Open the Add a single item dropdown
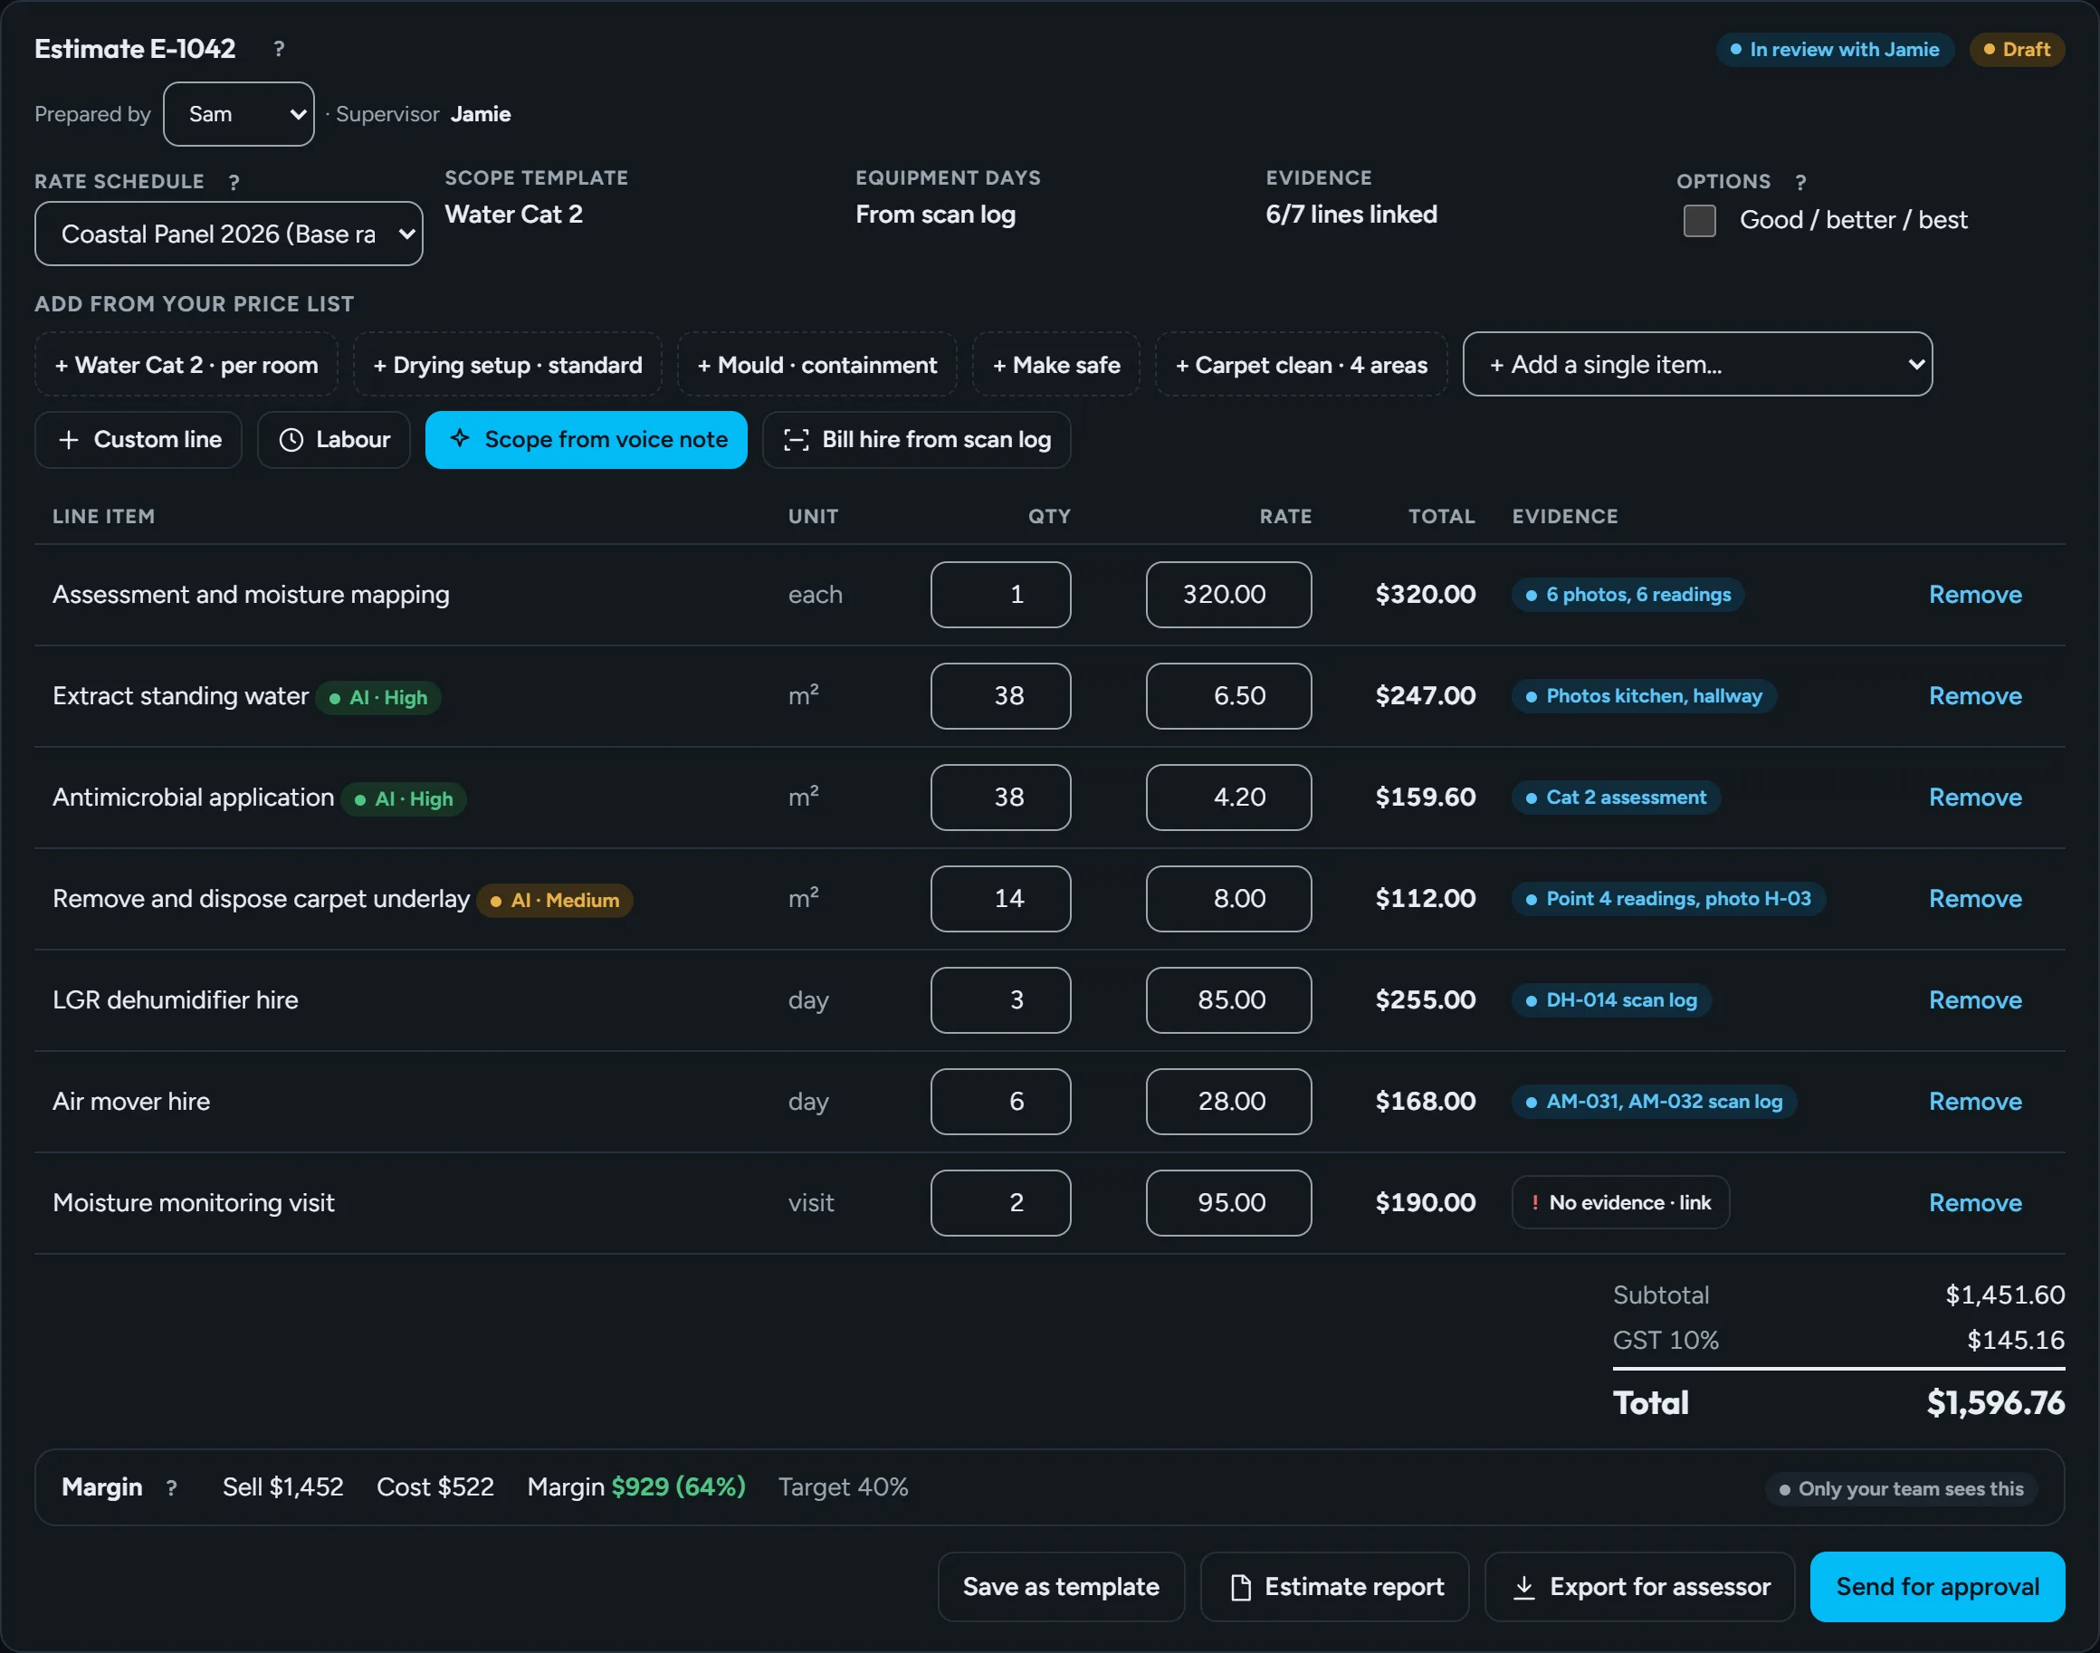The height and width of the screenshot is (1653, 2100). [x=1697, y=364]
